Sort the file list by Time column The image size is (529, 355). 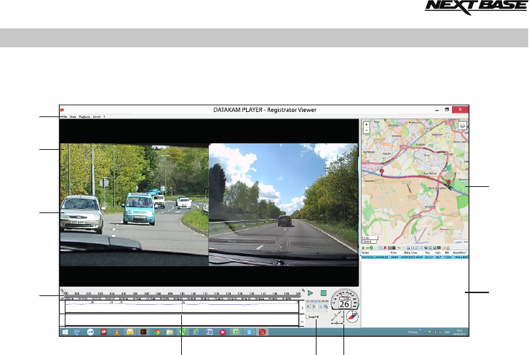click(394, 252)
